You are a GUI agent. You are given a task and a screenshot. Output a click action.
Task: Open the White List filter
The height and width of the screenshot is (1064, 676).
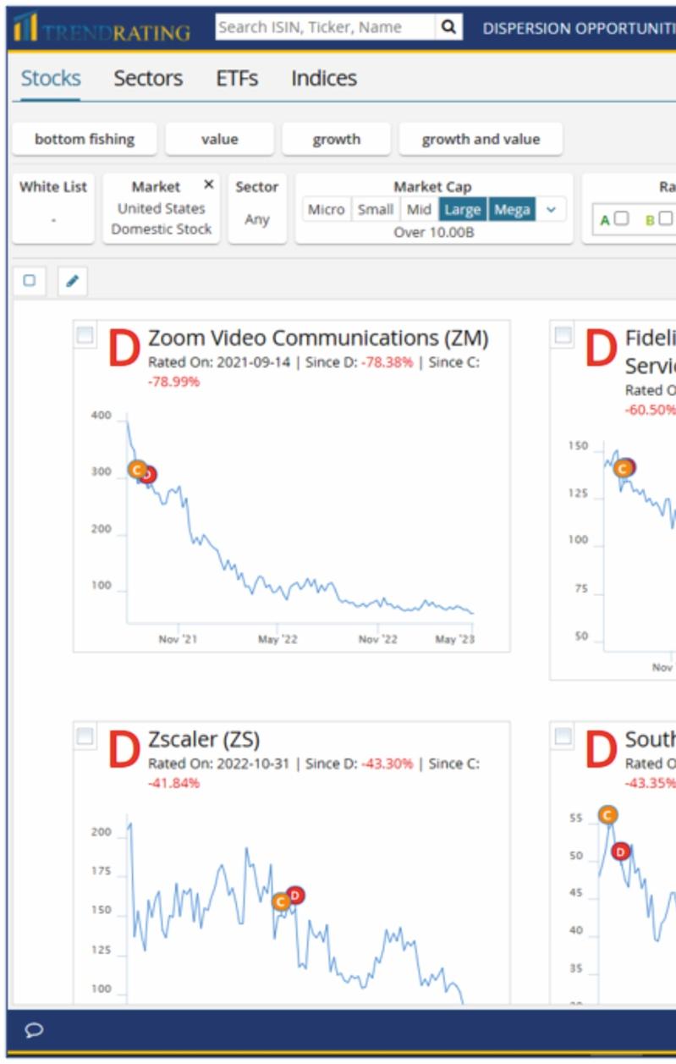pyautogui.click(x=53, y=208)
